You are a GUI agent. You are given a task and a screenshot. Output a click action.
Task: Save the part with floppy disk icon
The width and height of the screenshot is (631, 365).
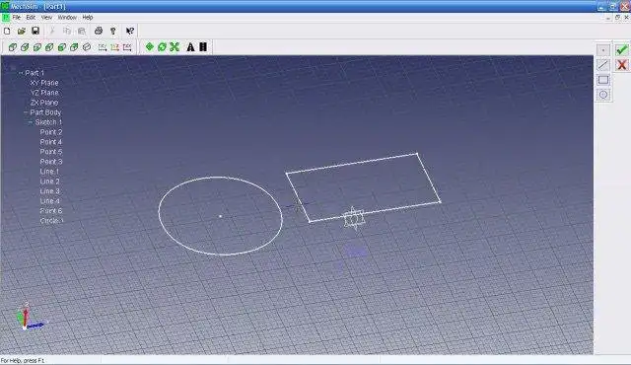(35, 31)
